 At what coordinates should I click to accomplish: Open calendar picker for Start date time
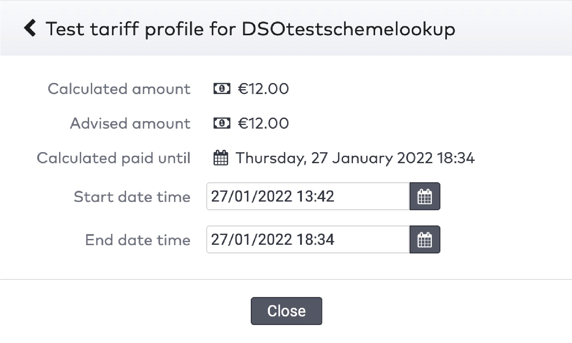(x=425, y=196)
